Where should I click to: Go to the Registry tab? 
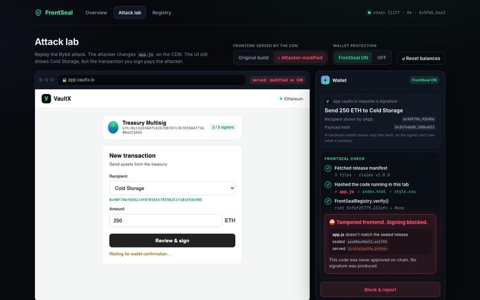tap(161, 12)
